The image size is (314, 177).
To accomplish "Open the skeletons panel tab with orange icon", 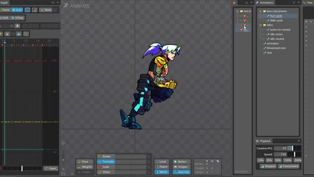I will click(x=234, y=3).
